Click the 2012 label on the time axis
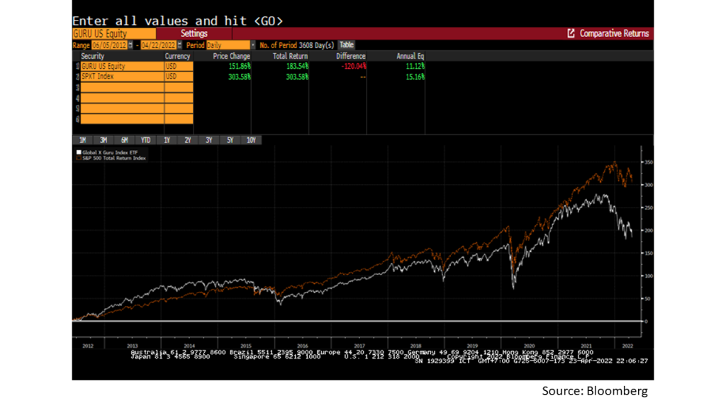The height and width of the screenshot is (408, 726). 88,346
